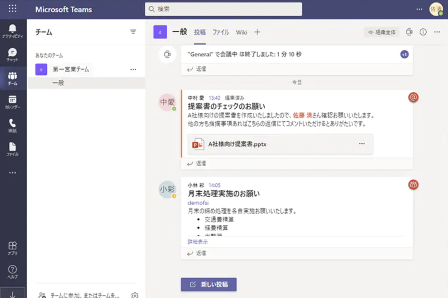Click the 13:42 timestamp on 中村 愛 post
The width and height of the screenshot is (448, 298).
click(214, 98)
